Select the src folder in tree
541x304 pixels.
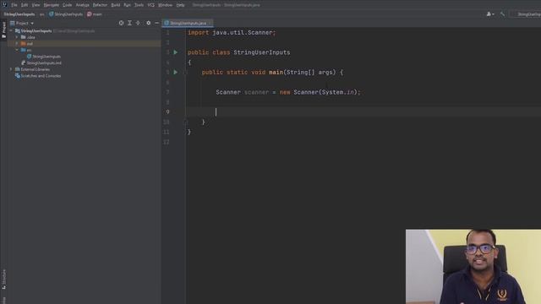(26, 50)
